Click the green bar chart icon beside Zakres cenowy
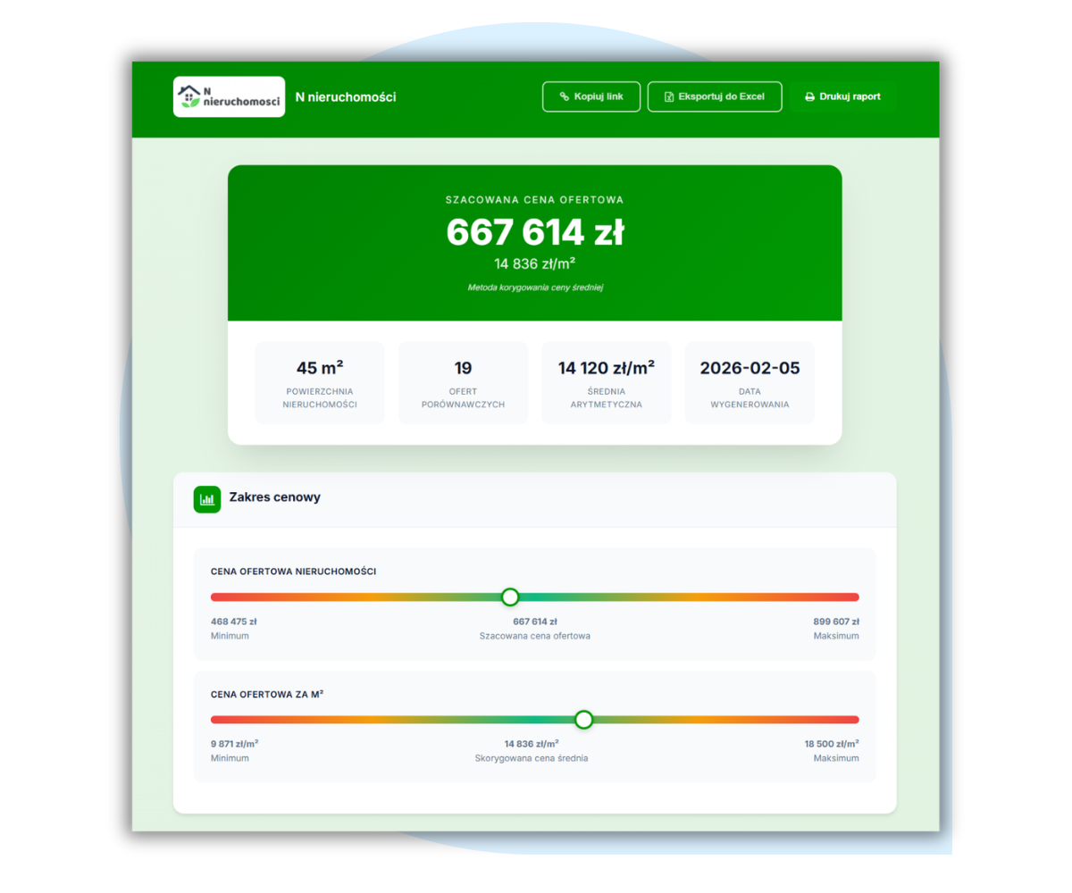Viewport: 1072px width, 893px height. click(206, 499)
